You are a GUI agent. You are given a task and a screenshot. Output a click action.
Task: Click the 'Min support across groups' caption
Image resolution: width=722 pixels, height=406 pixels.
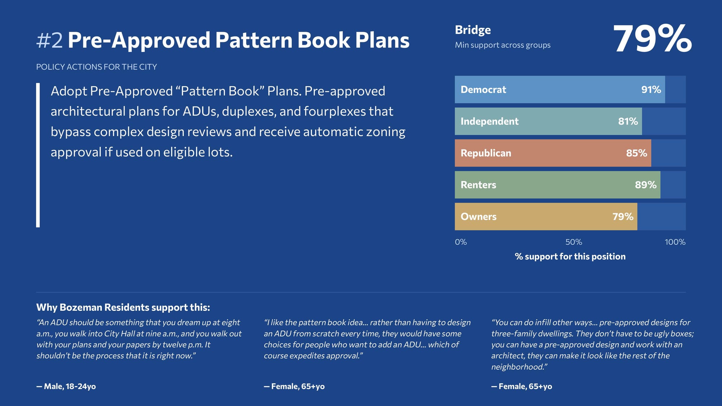(x=503, y=45)
